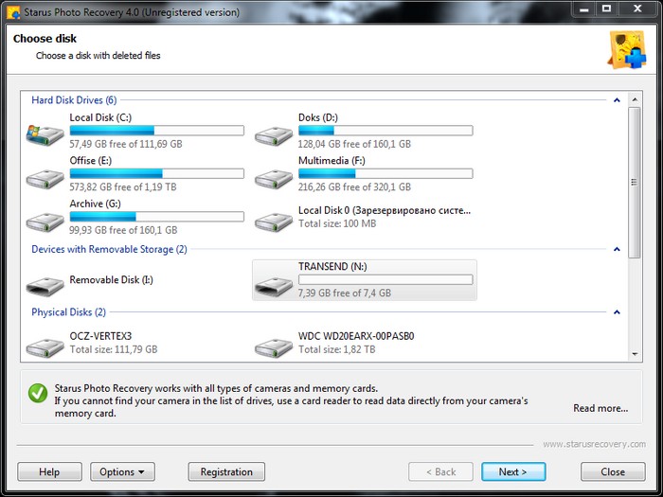Click the Next > button
The width and height of the screenshot is (663, 497).
(513, 471)
